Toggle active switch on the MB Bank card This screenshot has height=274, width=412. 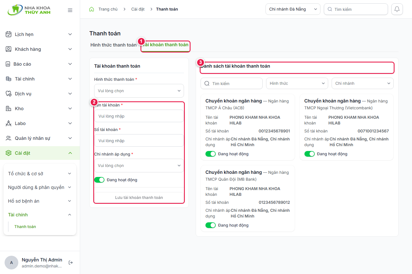click(211, 225)
